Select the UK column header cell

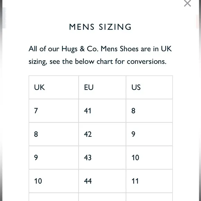54,87
